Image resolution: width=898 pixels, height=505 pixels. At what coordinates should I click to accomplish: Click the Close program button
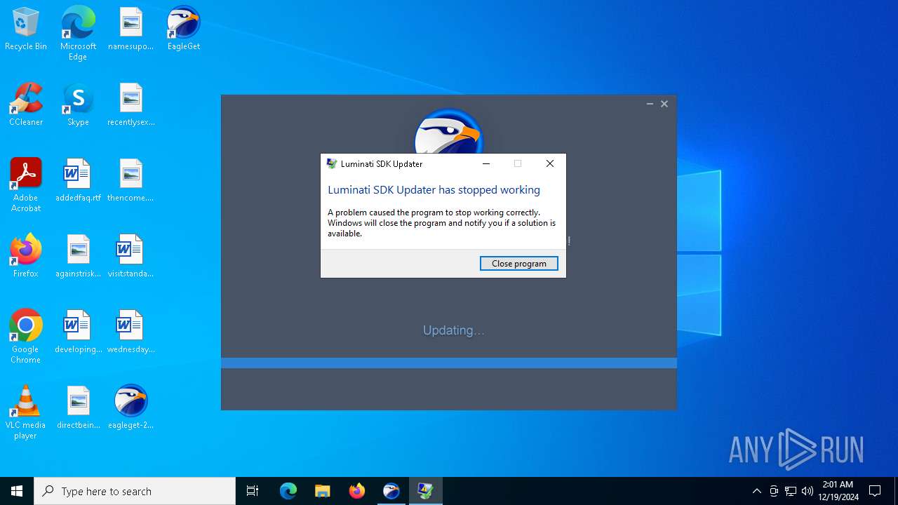pyautogui.click(x=519, y=263)
